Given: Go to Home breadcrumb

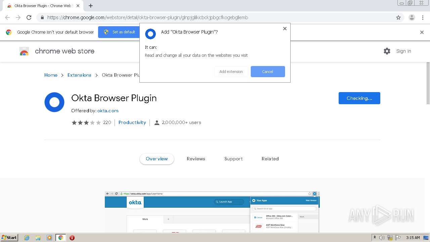Looking at the screenshot, I should click(51, 75).
